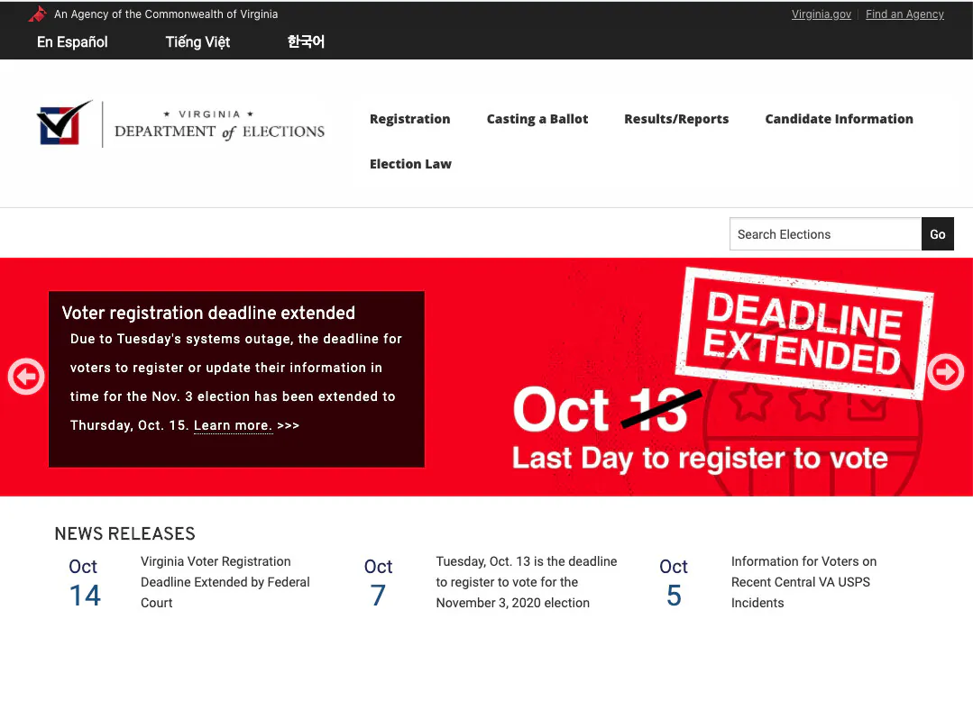The image size is (973, 710).
Task: Switch language to Korean
Action: pos(306,41)
